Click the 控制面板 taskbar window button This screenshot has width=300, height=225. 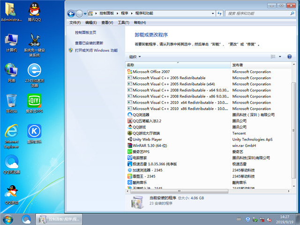point(59,219)
